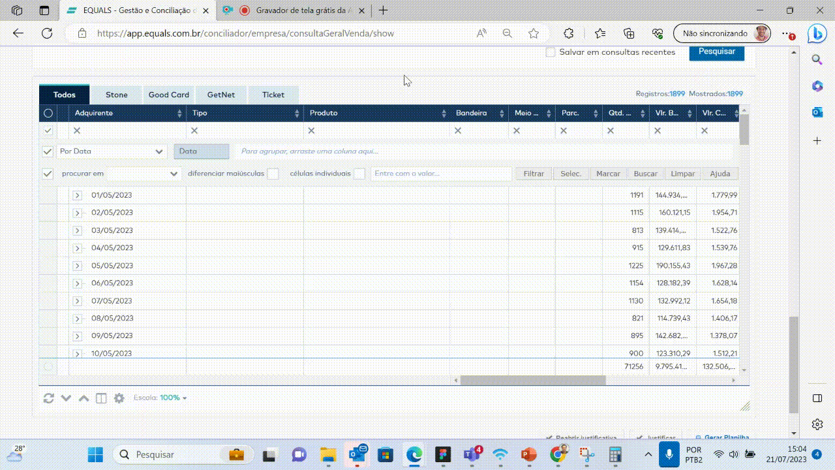Viewport: 835px width, 470px height.
Task: Switch to the Stone tab
Action: (117, 95)
